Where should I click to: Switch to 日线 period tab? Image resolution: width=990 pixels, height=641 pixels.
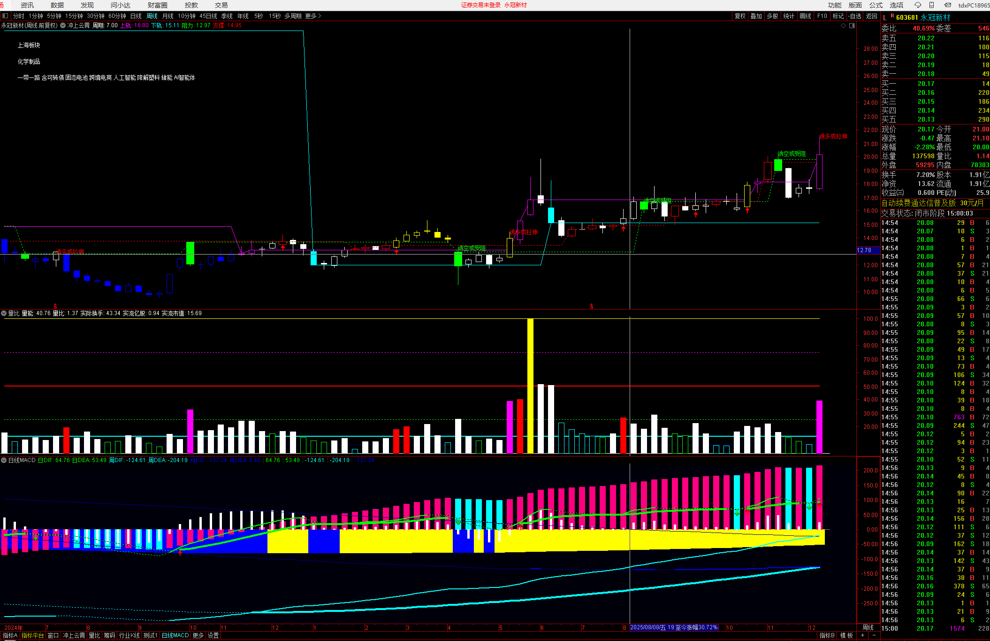point(136,16)
